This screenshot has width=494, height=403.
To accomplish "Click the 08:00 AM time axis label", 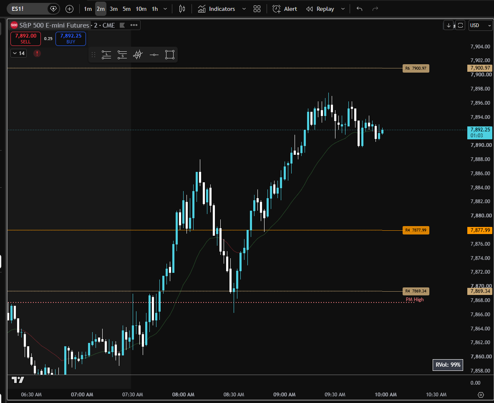I will coord(183,395).
